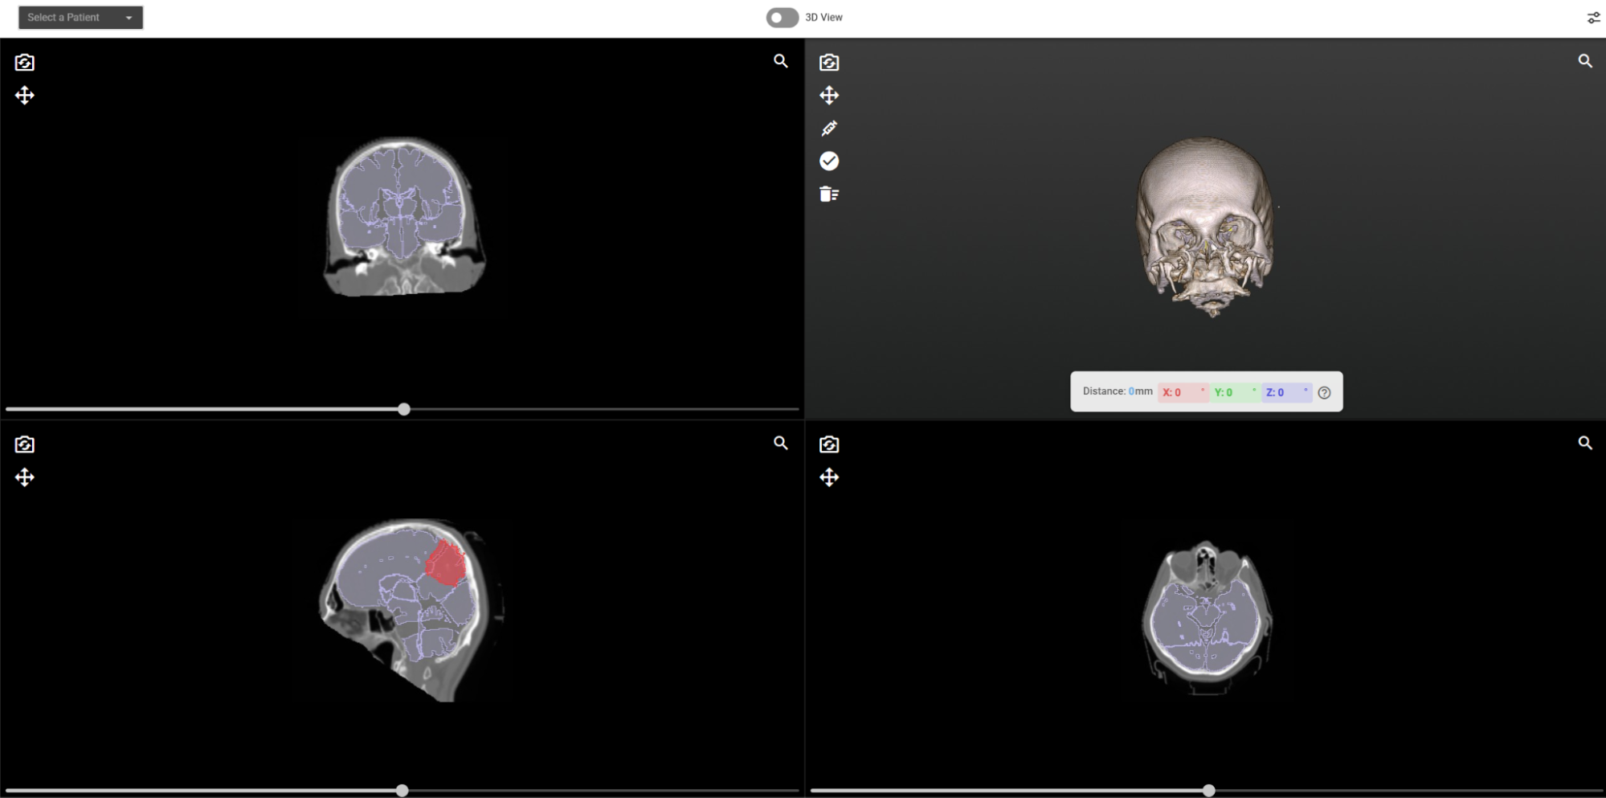Select pan tool in 3D skull view
This screenshot has width=1606, height=798.
[829, 96]
